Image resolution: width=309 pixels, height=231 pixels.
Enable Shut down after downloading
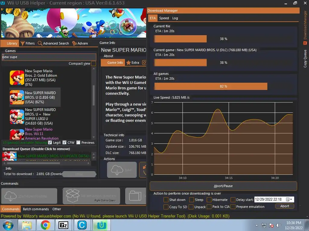tap(166, 200)
